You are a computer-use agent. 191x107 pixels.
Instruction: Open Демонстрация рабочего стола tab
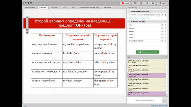pos(89,7)
